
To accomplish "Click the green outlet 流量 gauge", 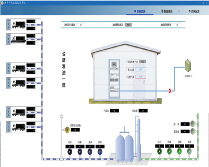I will point(169,151).
